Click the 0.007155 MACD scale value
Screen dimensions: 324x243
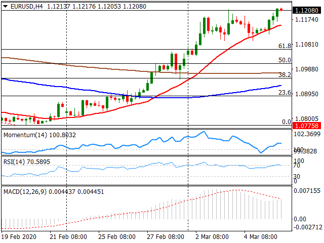[x=307, y=190]
